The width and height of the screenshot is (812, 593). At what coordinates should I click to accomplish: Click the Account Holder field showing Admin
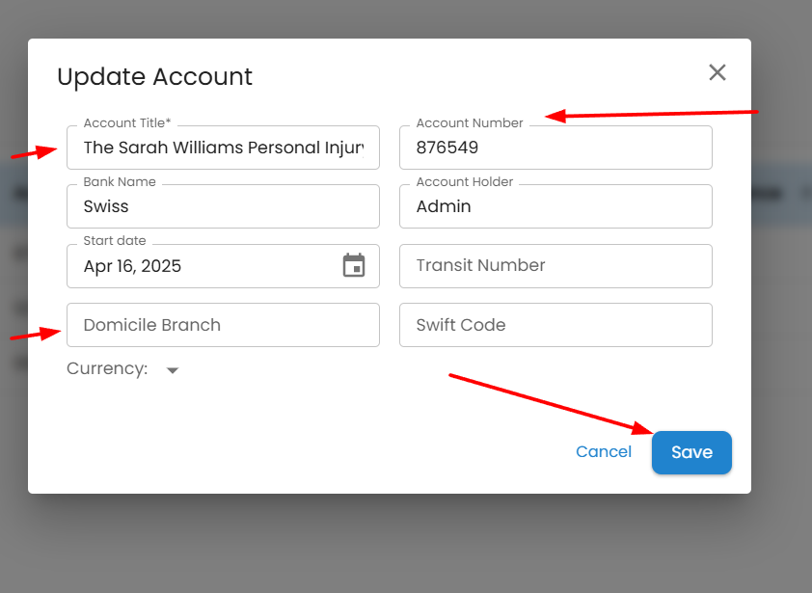pyautogui.click(x=555, y=206)
